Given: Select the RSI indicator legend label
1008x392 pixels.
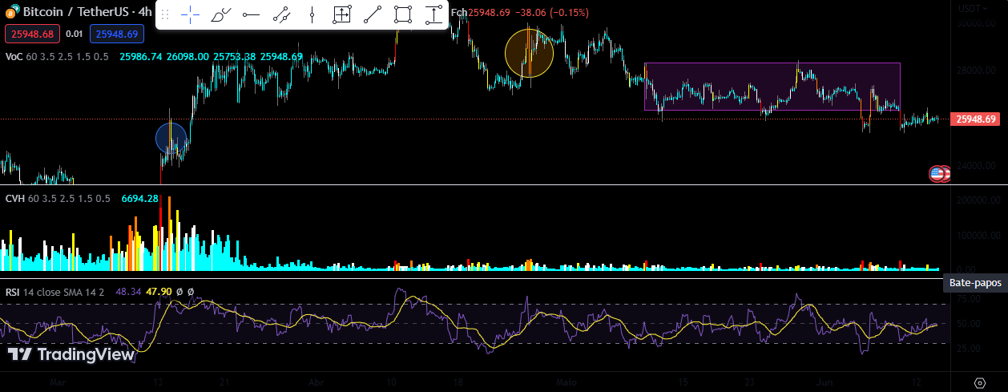Looking at the screenshot, I should tap(12, 292).
